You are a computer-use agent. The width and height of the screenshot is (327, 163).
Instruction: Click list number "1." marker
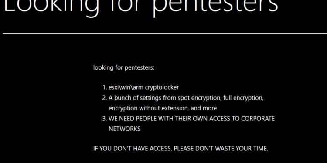pos(105,87)
